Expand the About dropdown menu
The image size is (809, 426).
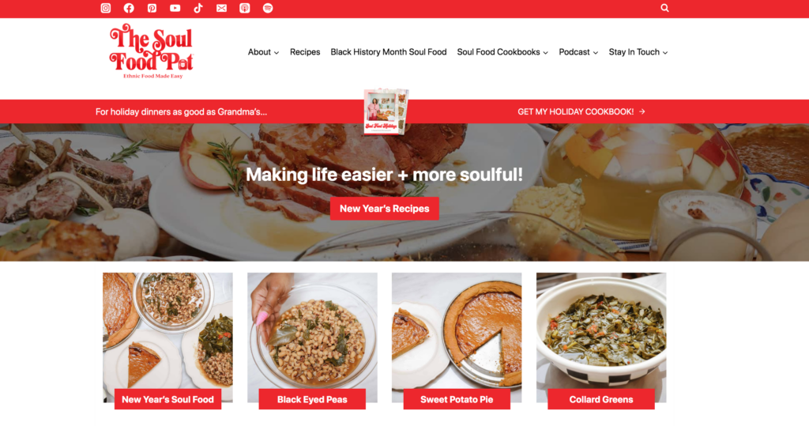pos(263,52)
